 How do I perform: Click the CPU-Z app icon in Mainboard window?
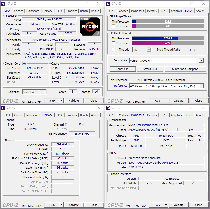point(108,108)
